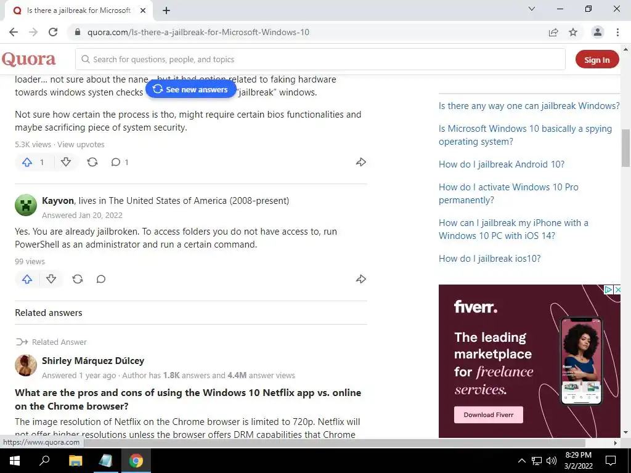Screen dimensions: 631x473
Task: Select the Quora jailbreak tab
Action: click(x=78, y=11)
